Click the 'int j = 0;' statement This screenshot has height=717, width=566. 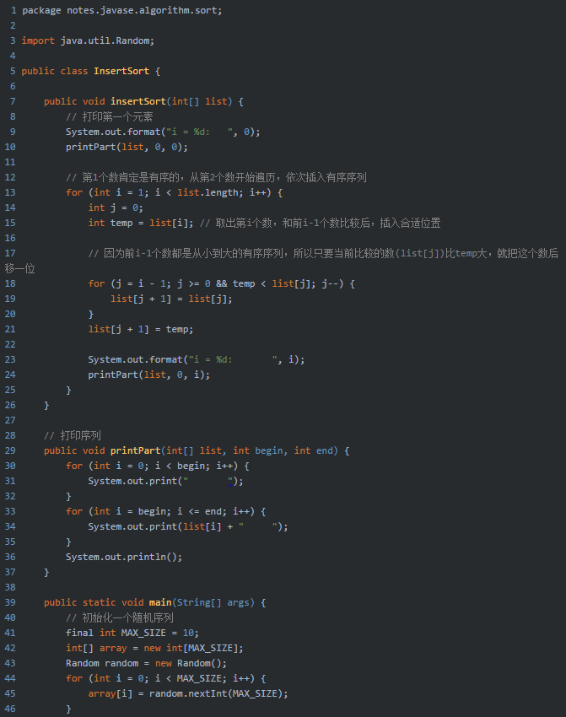coord(116,208)
